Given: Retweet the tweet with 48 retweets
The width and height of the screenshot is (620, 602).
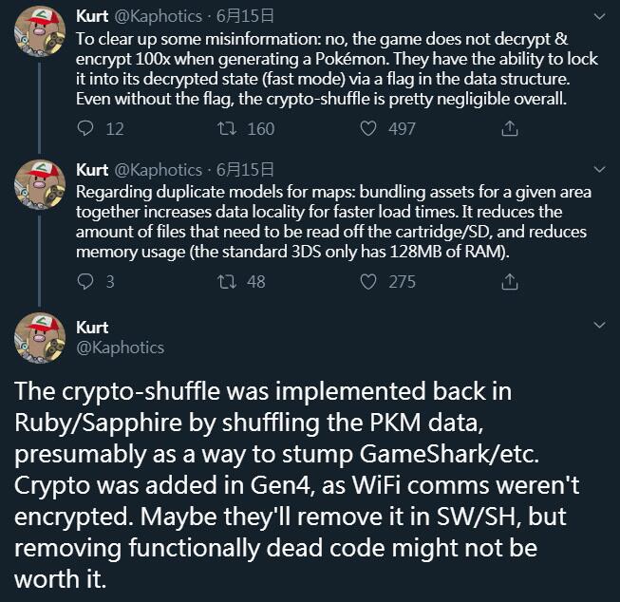Looking at the screenshot, I should (228, 281).
